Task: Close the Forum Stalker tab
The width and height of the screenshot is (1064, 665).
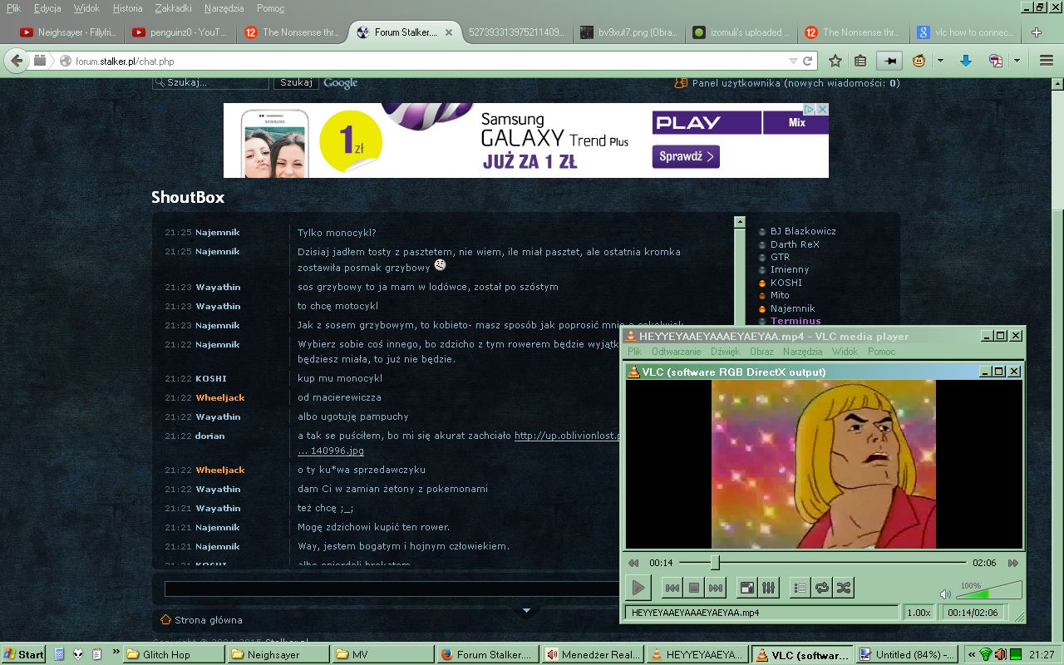Action: coord(449,32)
